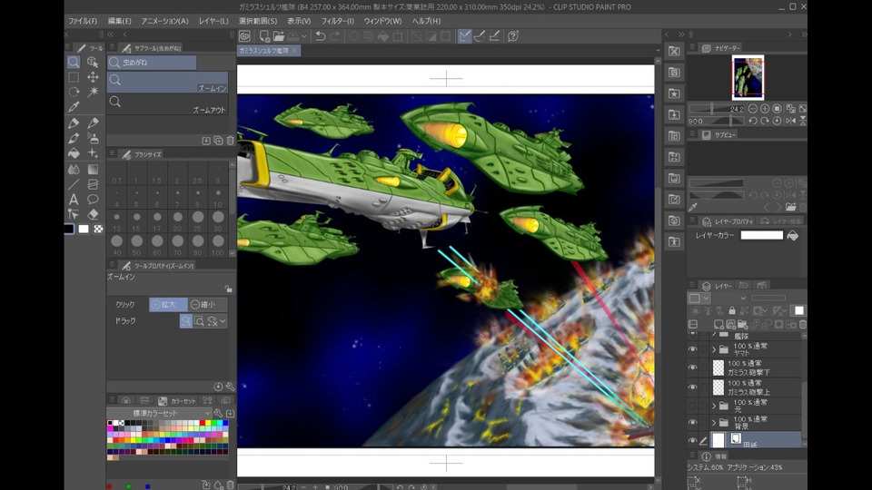Image resolution: width=872 pixels, height=490 pixels.
Task: Select the ズームアウト sub tool
Action: tap(167, 104)
